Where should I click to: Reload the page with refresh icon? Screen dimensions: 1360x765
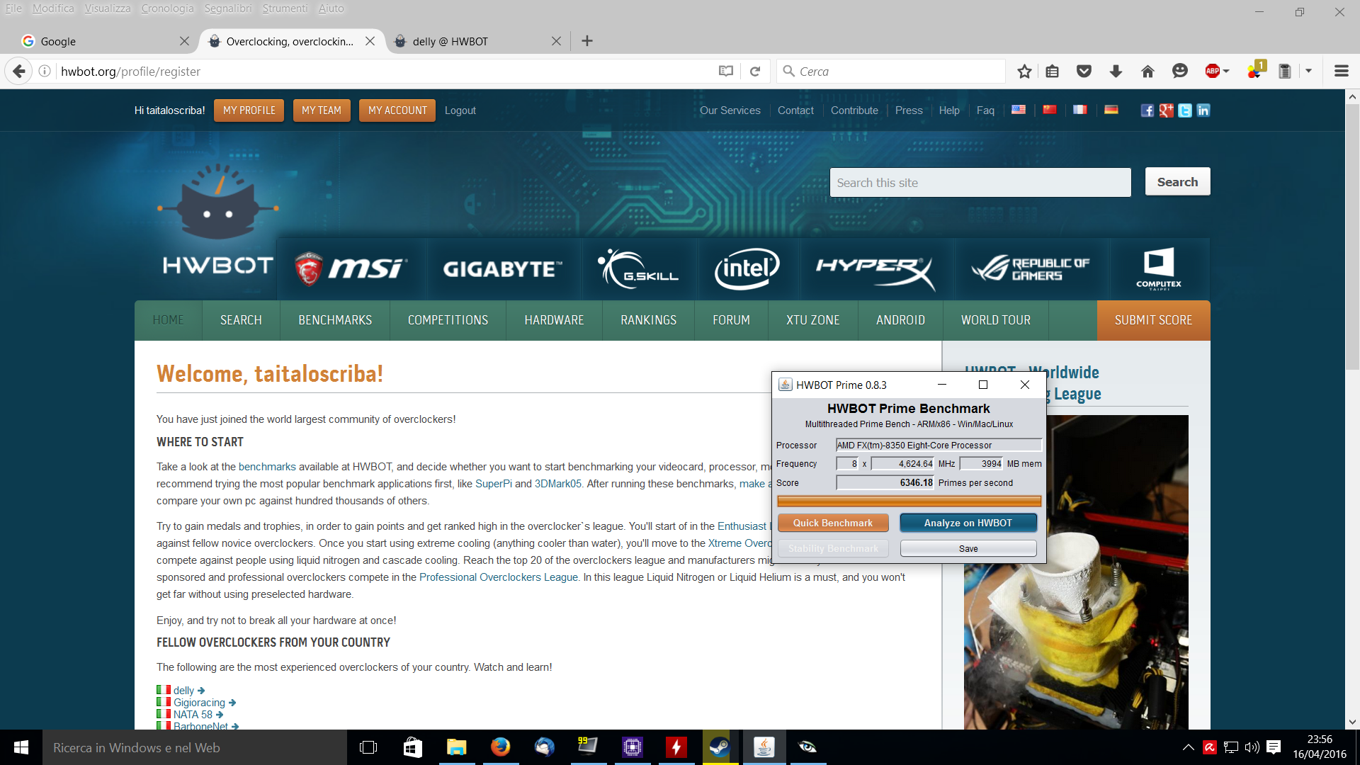click(x=755, y=71)
